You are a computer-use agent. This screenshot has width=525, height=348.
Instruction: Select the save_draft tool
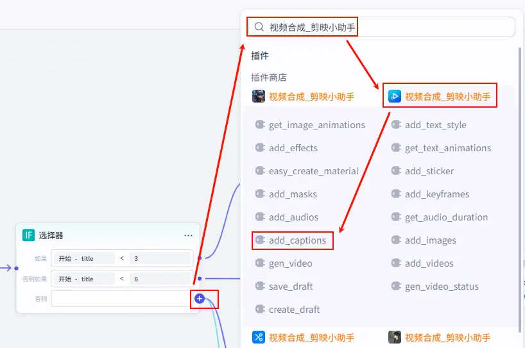(284, 286)
